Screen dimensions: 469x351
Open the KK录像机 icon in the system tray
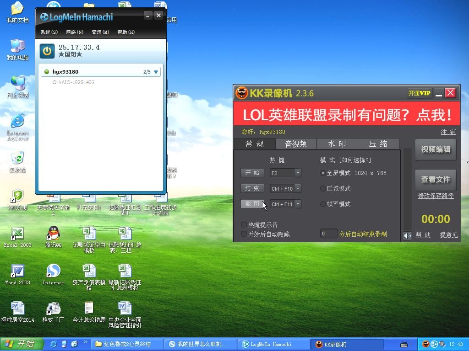click(426, 344)
